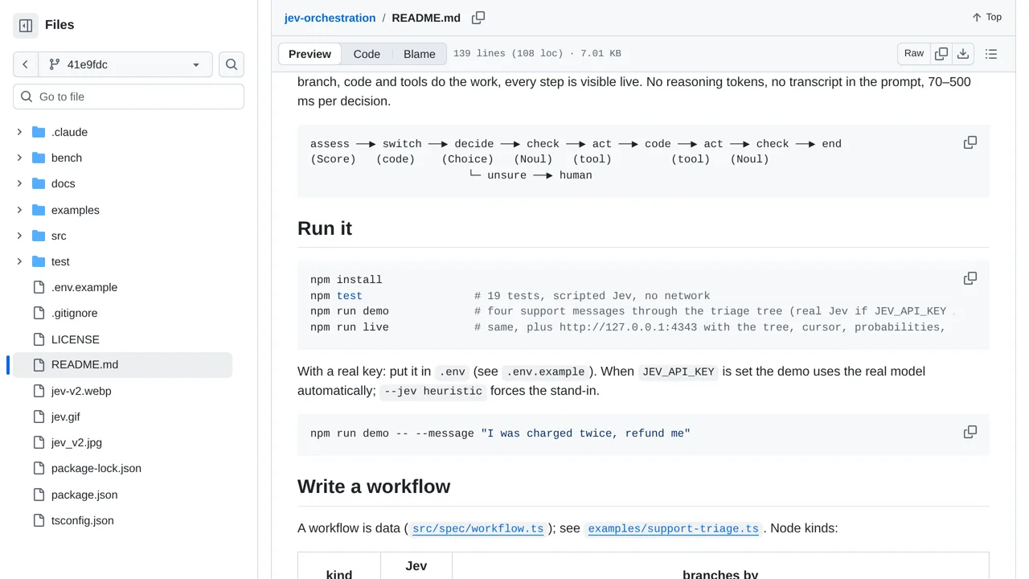Expand the docs folder chevron
The width and height of the screenshot is (1029, 579).
19,183
